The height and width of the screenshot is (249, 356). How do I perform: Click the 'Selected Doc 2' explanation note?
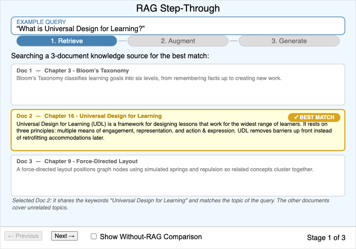coord(171,204)
